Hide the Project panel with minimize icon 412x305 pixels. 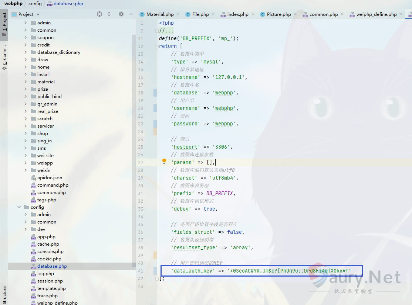(x=131, y=14)
